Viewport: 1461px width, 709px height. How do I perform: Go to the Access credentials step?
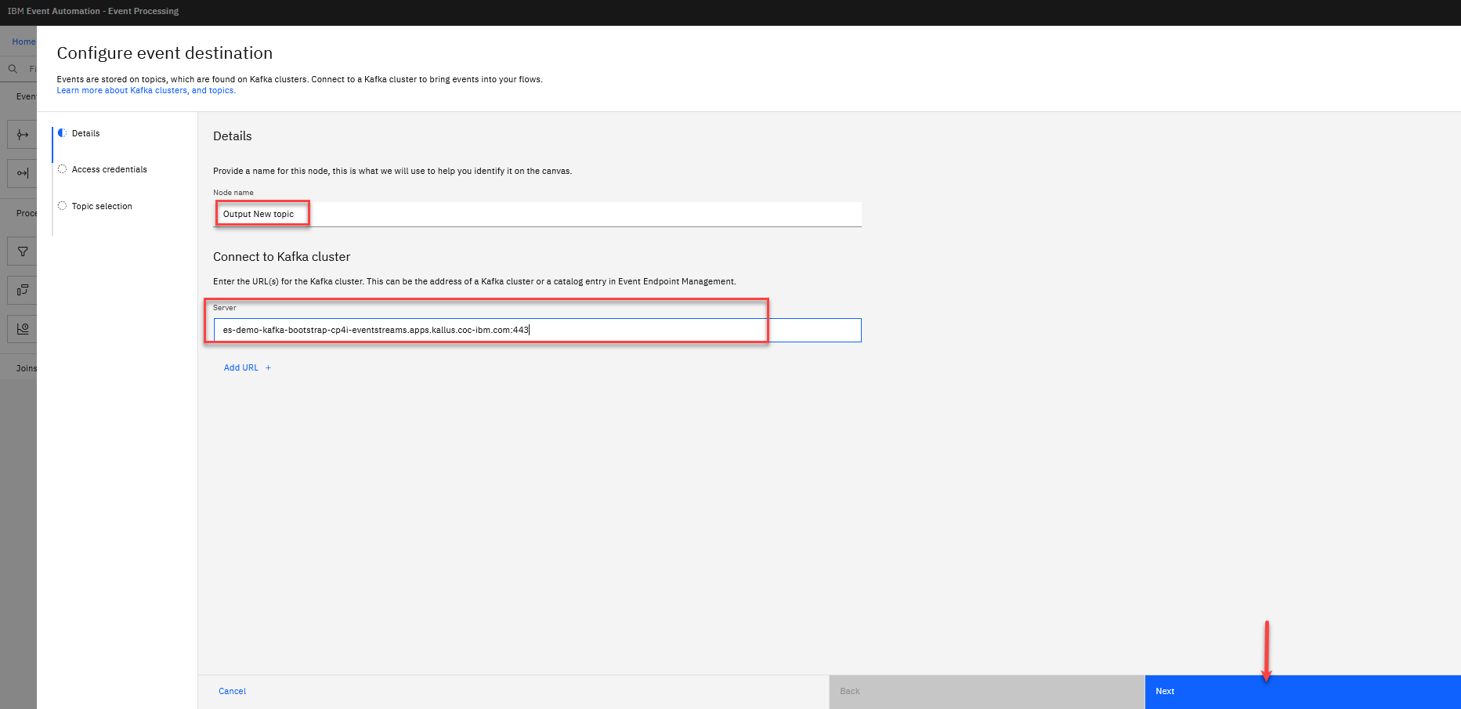pos(109,169)
